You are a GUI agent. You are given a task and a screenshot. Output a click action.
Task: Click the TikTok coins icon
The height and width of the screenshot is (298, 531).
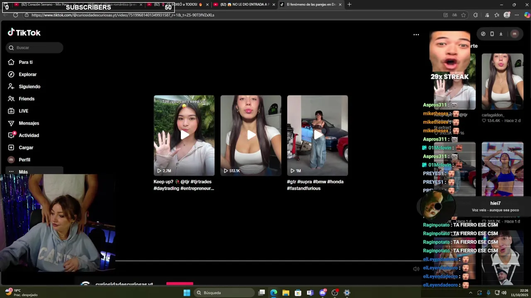483,34
